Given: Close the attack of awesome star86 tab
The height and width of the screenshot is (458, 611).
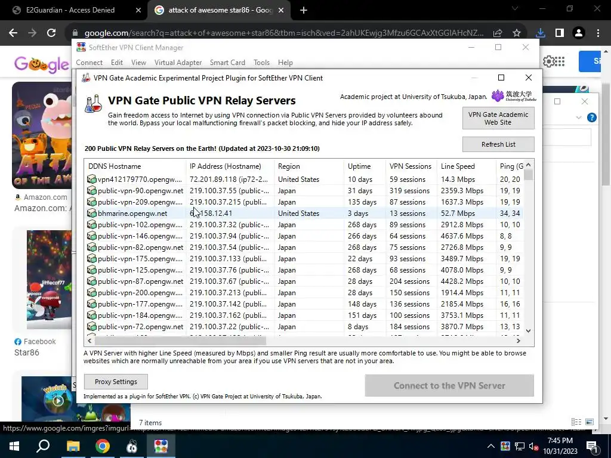Looking at the screenshot, I should (281, 11).
